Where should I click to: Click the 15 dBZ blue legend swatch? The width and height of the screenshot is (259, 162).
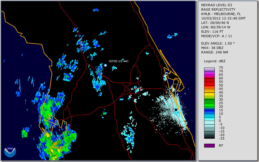point(209,112)
